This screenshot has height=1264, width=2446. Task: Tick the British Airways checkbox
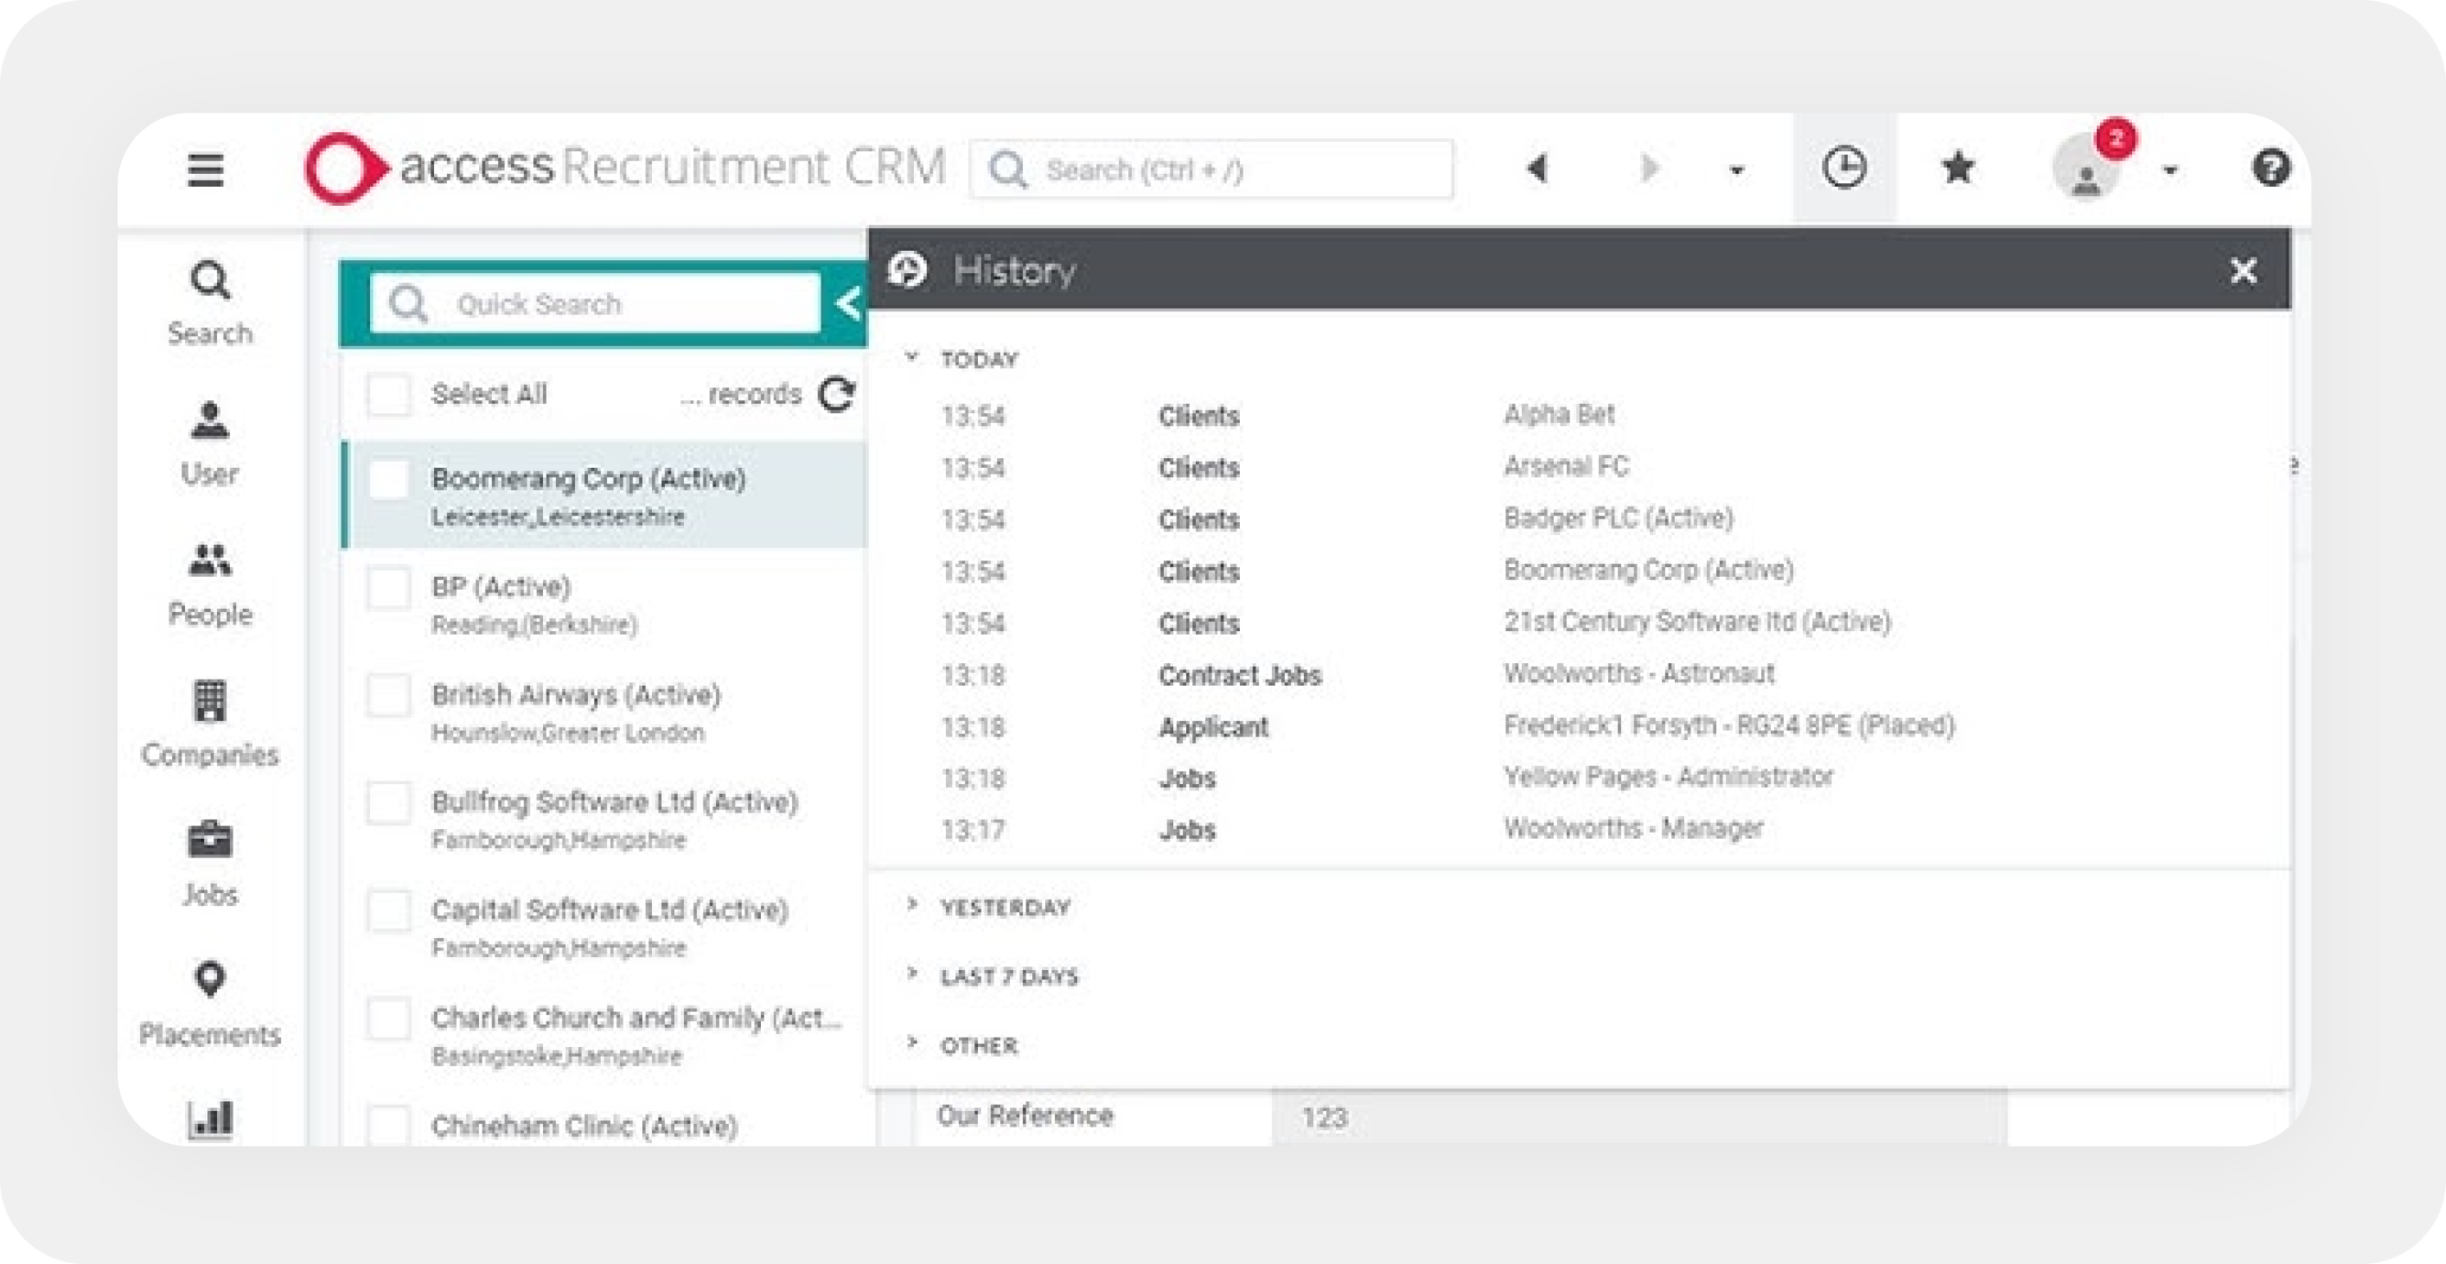(389, 695)
